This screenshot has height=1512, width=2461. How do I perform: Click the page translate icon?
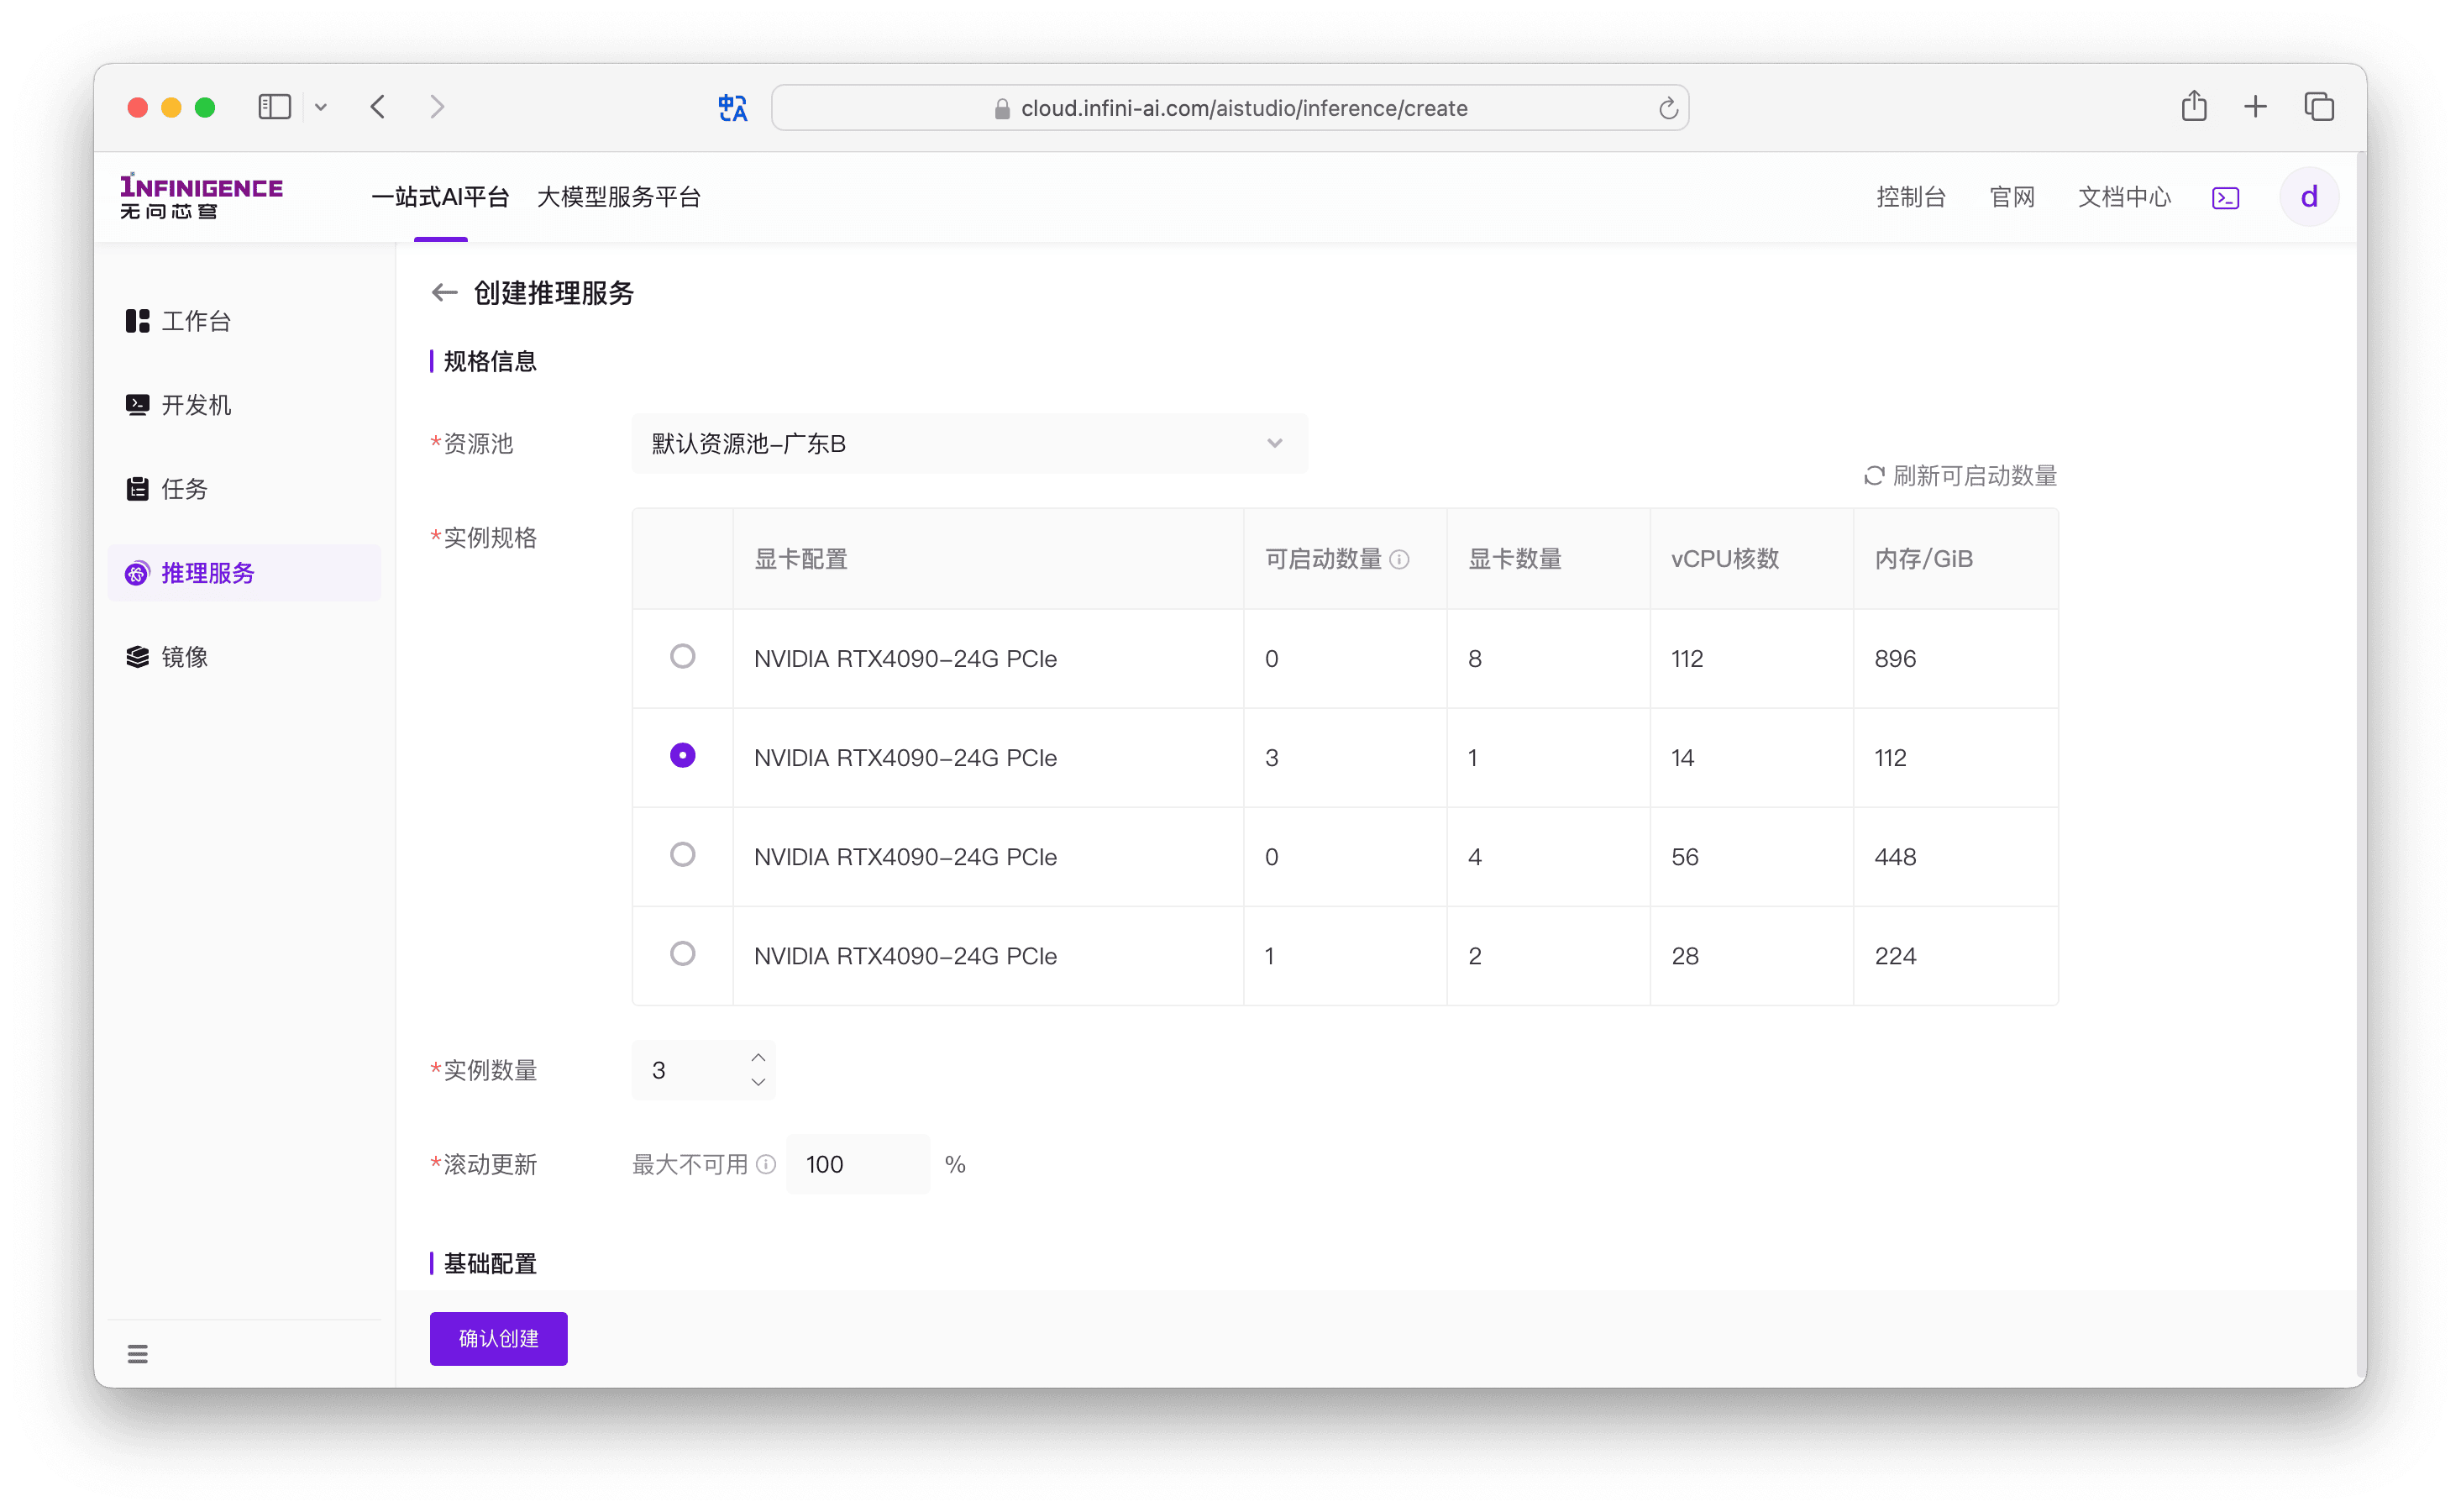pyautogui.click(x=732, y=108)
